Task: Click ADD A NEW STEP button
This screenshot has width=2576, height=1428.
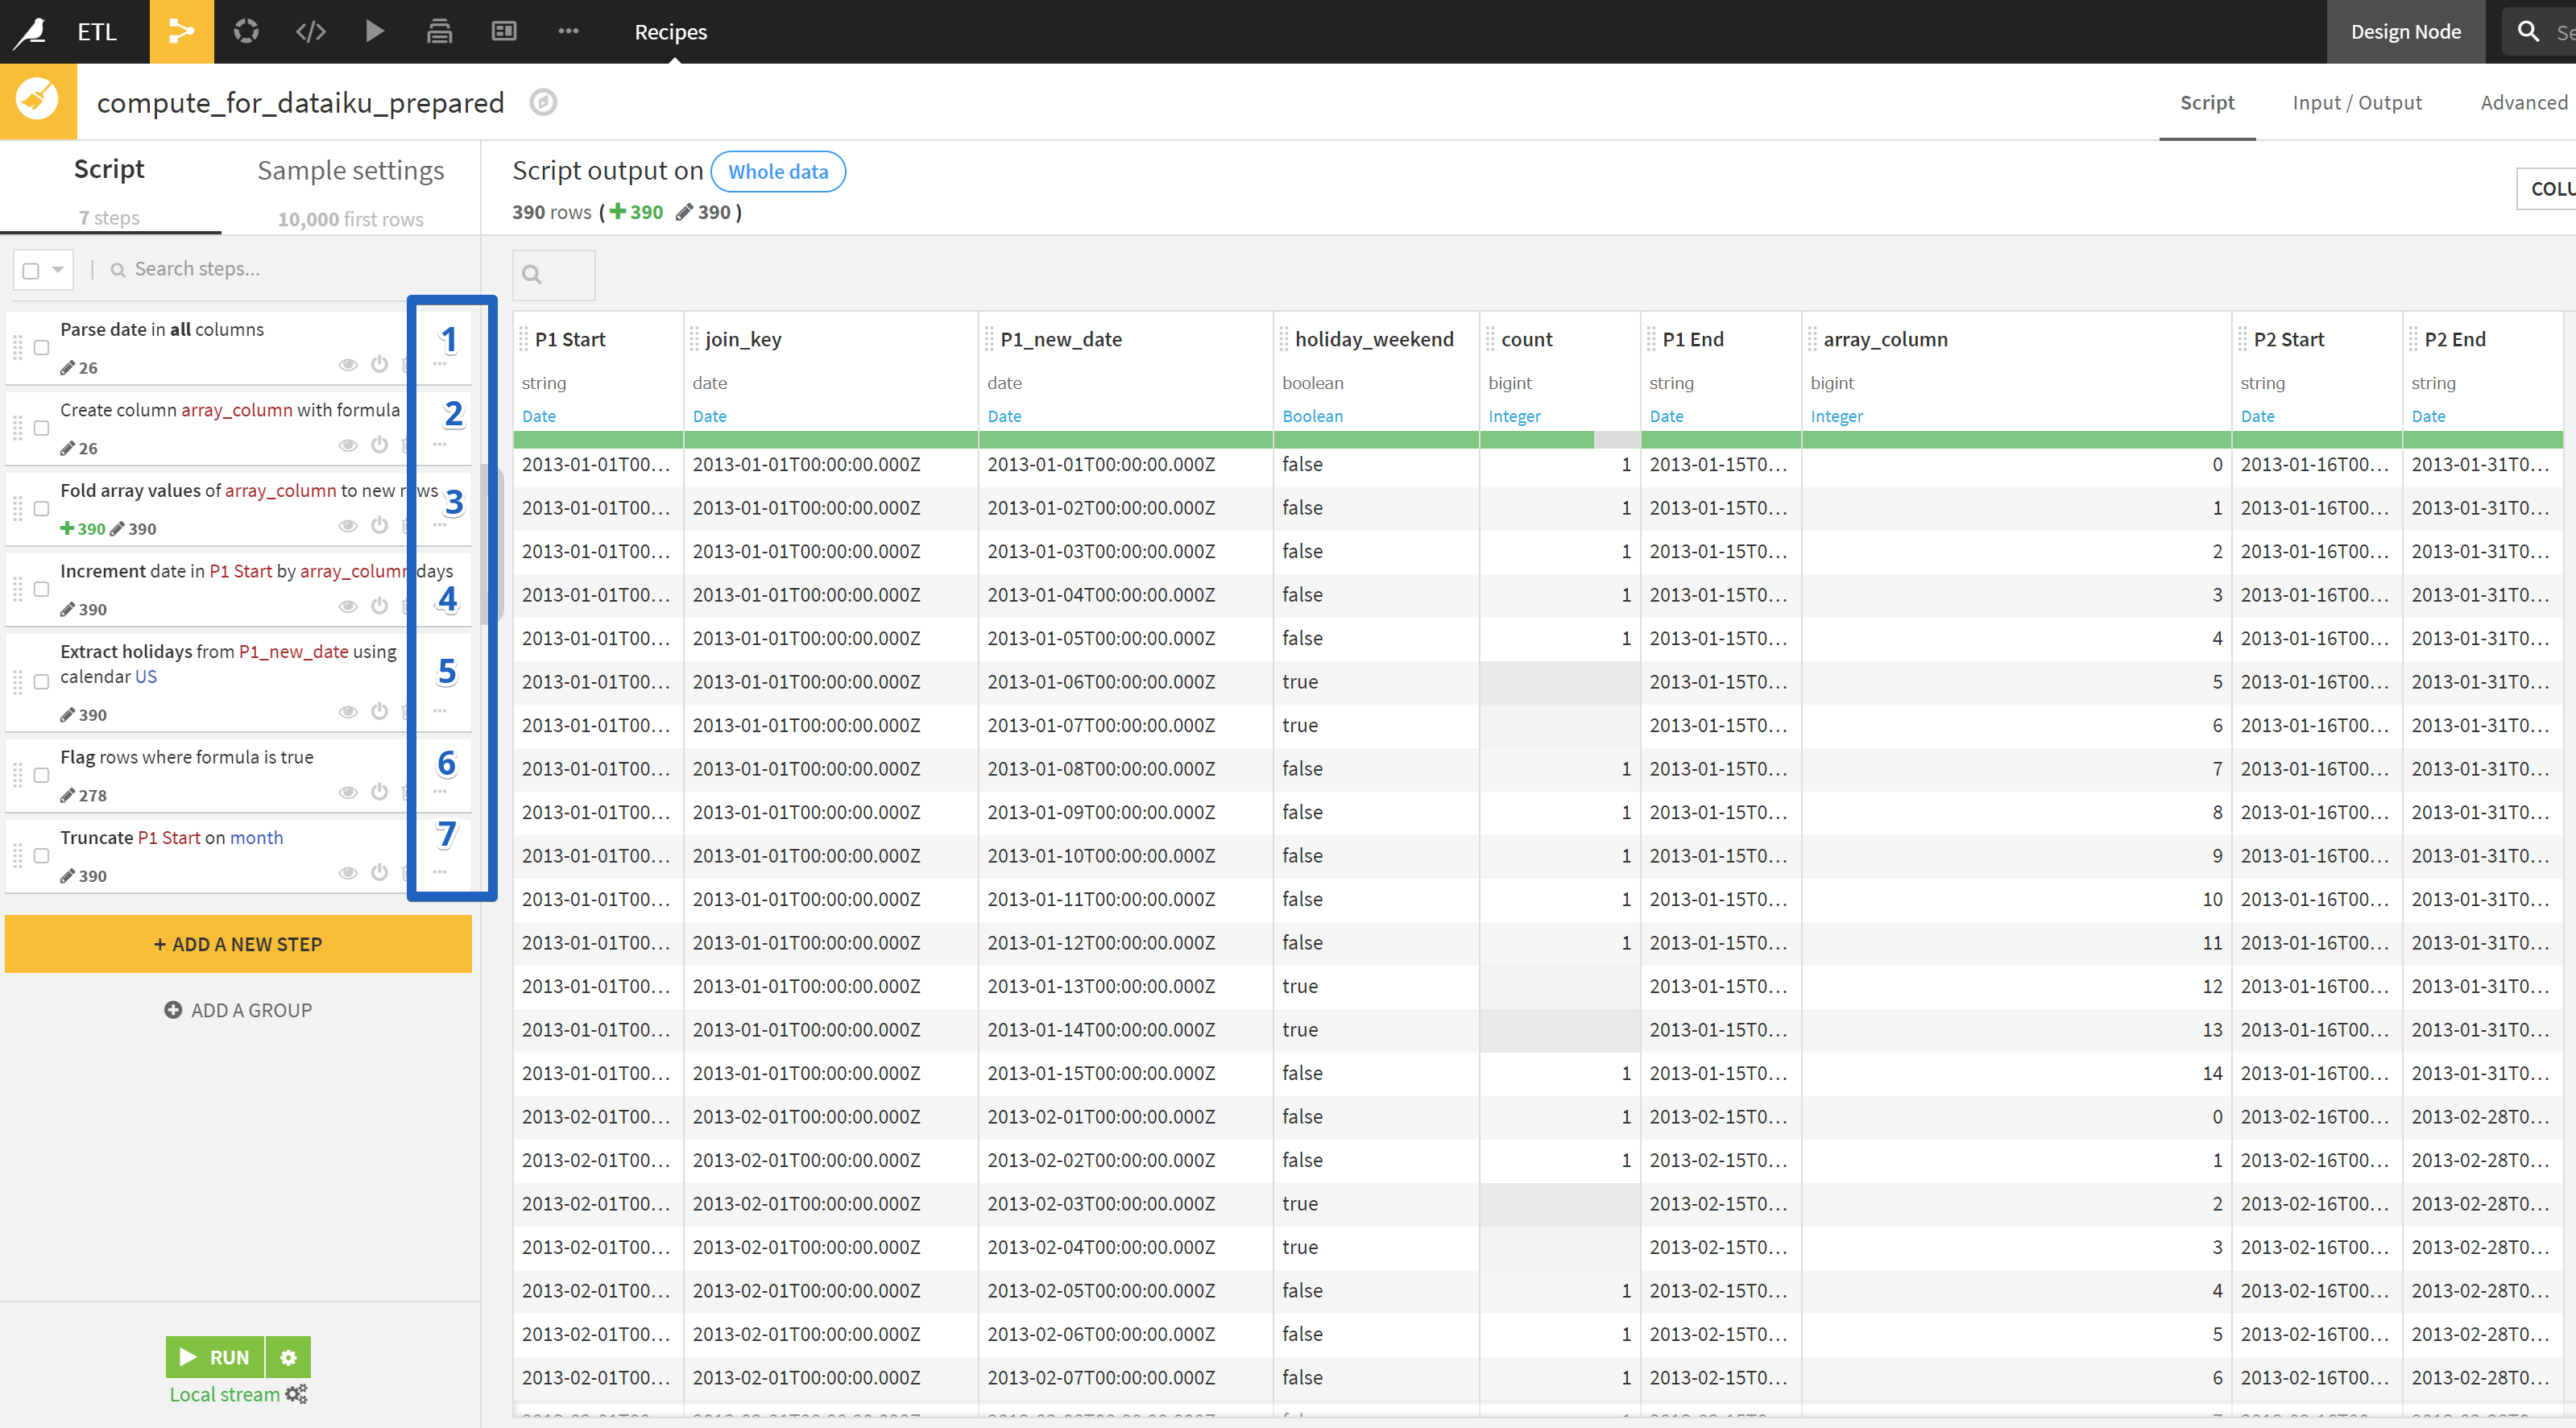Action: pos(238,943)
